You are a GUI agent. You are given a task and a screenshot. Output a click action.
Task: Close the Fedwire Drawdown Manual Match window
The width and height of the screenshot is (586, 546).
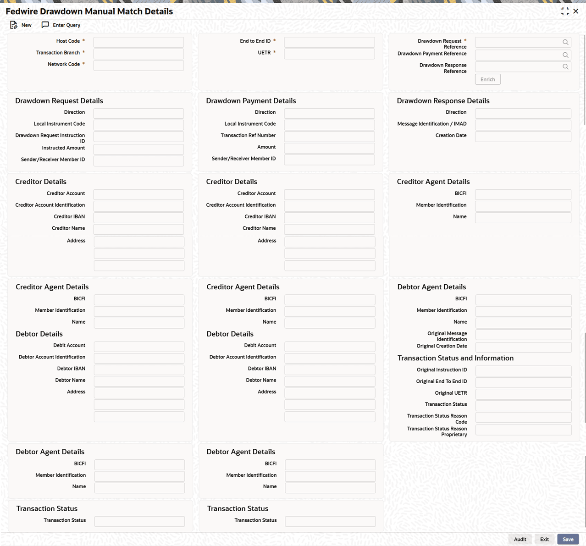click(576, 11)
